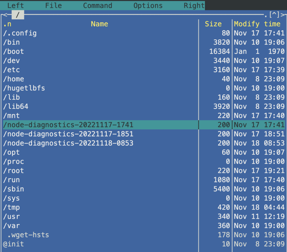Viewport: 287px width, 252px height.
Task: Click size value 16384 of /boot
Action: point(219,51)
